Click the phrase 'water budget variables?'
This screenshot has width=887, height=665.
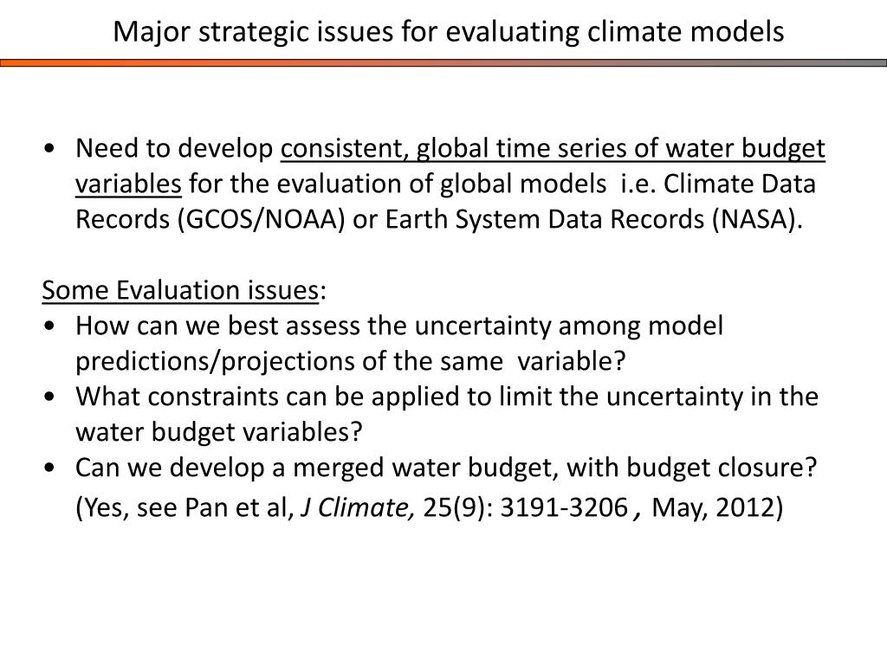218,433
